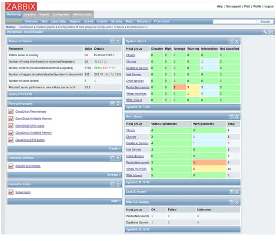This screenshot has height=241, width=276.
Task: Toggle fullscreen icon in Personal Dashboard bar
Action: pos(270,32)
